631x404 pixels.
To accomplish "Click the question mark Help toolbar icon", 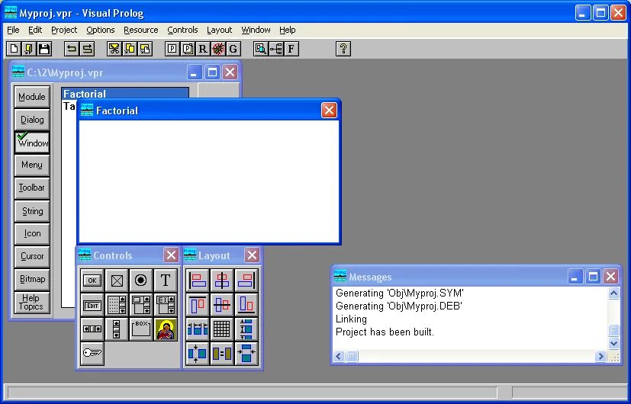I will pos(343,49).
